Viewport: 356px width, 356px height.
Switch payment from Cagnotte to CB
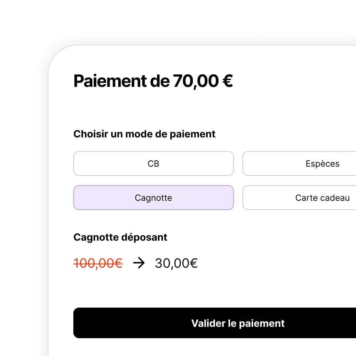point(153,163)
